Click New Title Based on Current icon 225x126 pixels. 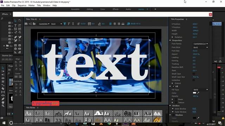coord(26,24)
